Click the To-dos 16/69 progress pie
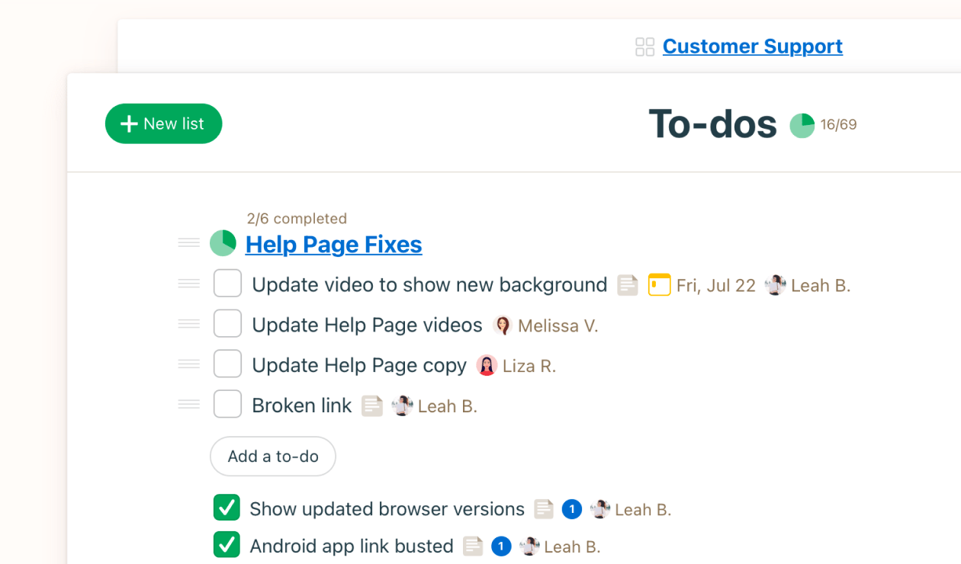 click(802, 125)
